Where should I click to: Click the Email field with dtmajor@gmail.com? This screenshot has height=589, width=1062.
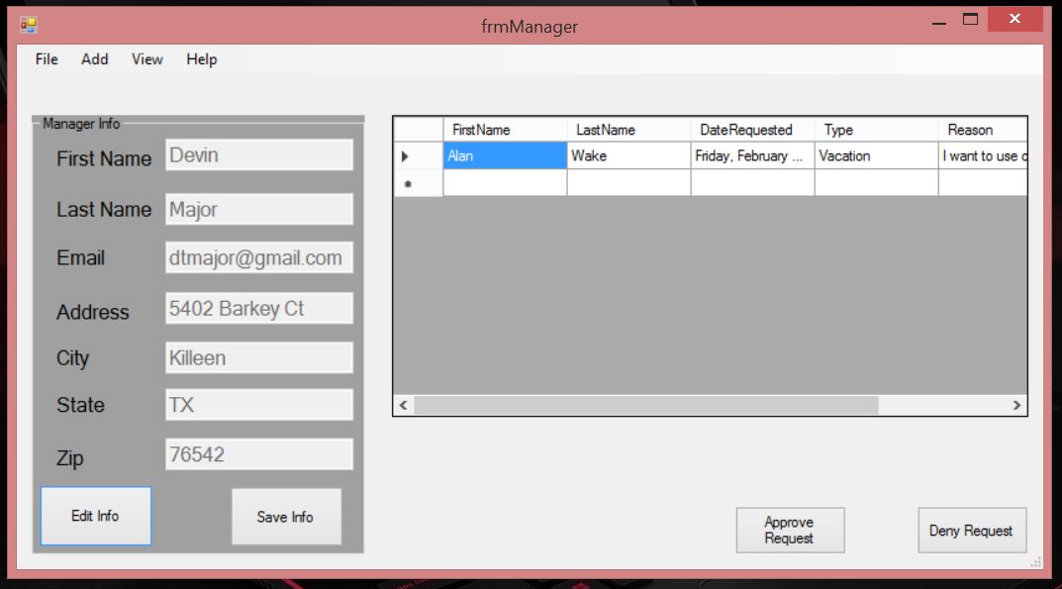[258, 258]
